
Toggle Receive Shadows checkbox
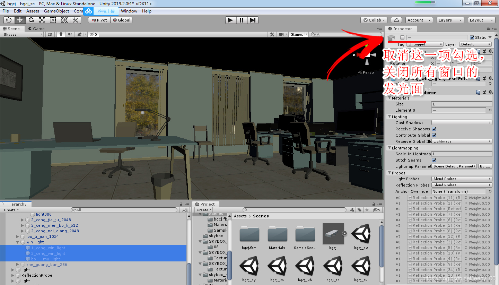tap(434, 129)
